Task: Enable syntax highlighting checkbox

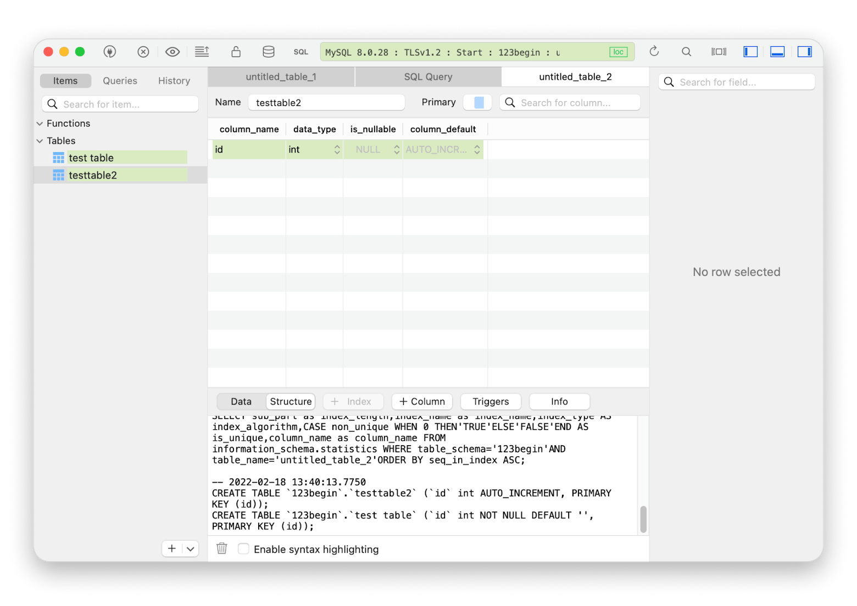Action: pyautogui.click(x=243, y=549)
